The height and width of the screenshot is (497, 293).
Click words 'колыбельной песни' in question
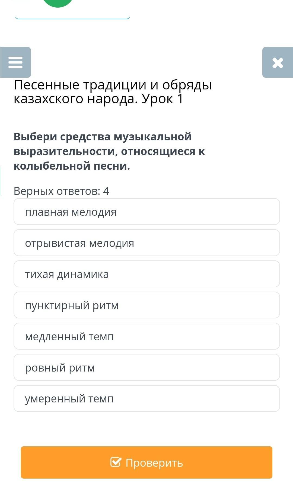click(72, 166)
